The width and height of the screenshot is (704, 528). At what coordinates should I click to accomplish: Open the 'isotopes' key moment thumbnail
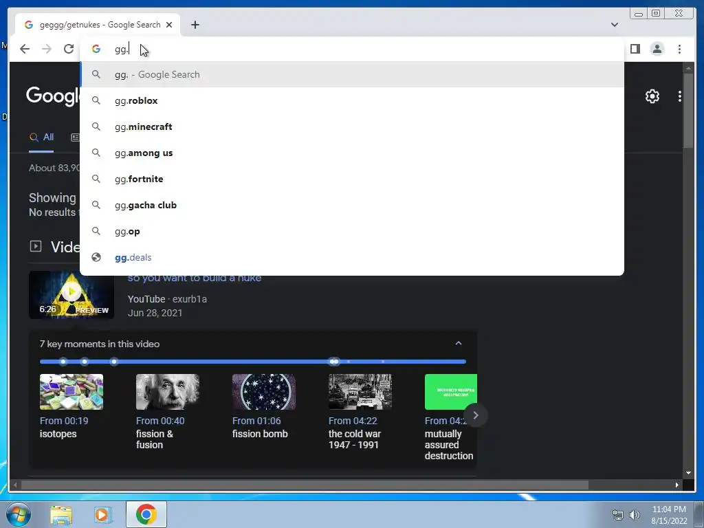pos(71,392)
